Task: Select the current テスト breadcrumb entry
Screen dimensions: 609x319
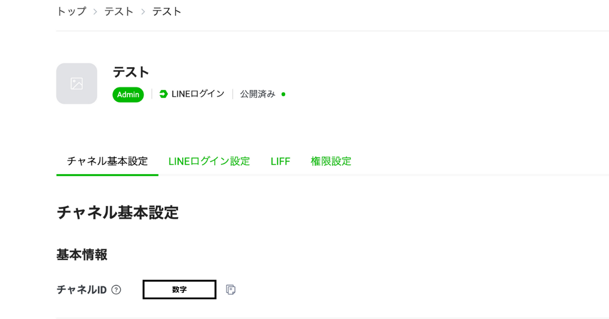Action: tap(167, 11)
